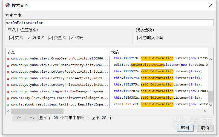Viewport: 219px width, 137px height.
Task: Click code this.f151575x.setOnEditorActionListener
Action: [158, 84]
